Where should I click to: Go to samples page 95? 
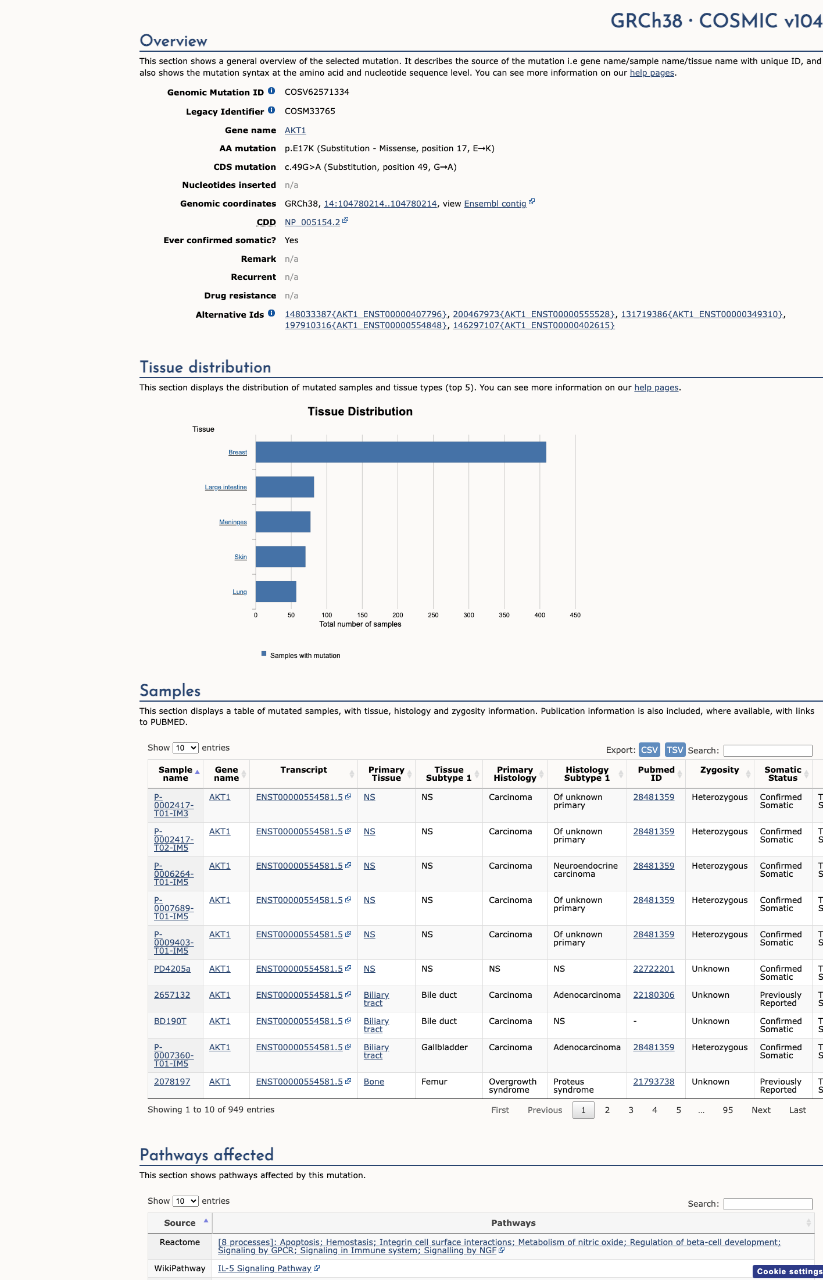(x=728, y=1110)
